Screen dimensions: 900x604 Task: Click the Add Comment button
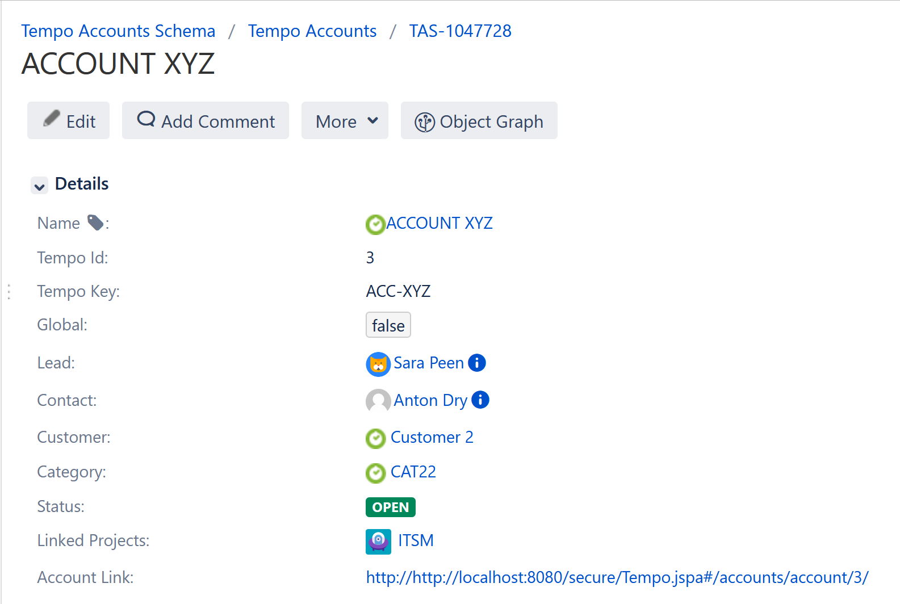pyautogui.click(x=206, y=121)
